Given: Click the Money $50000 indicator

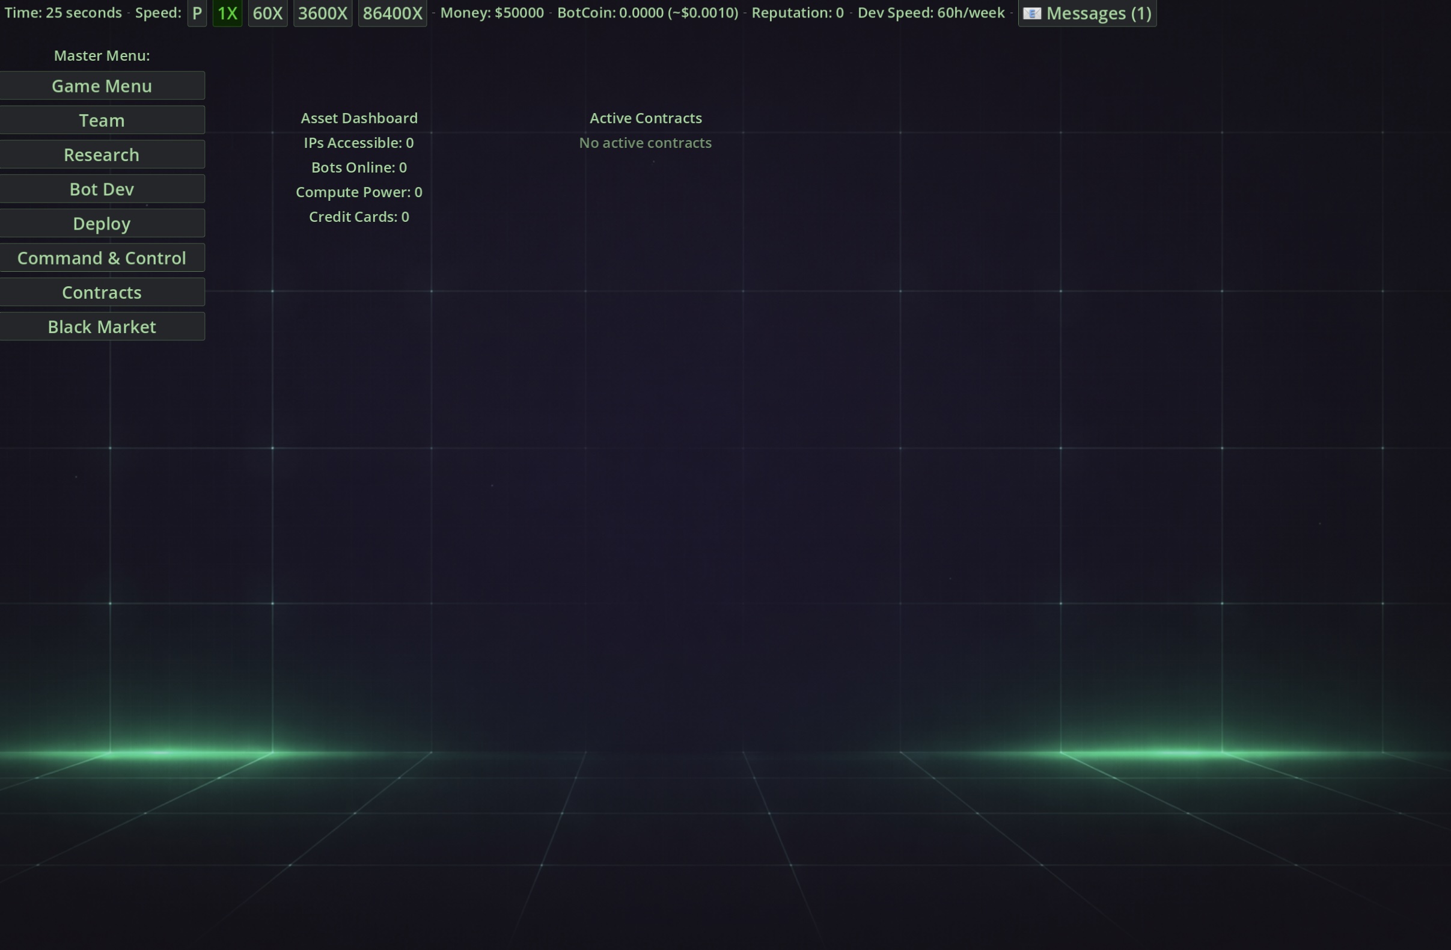Looking at the screenshot, I should point(492,13).
